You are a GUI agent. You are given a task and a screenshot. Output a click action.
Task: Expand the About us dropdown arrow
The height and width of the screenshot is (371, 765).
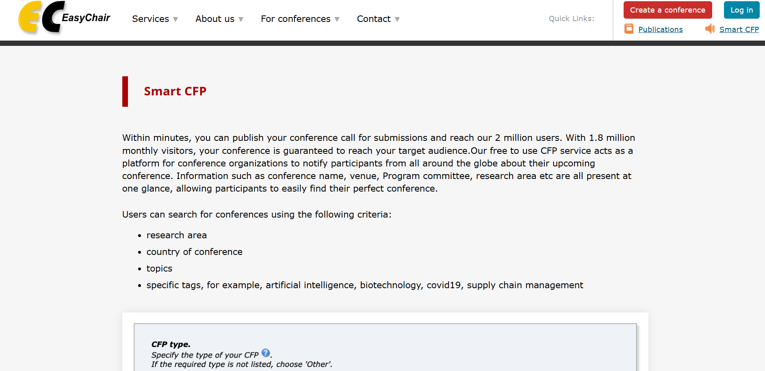click(x=241, y=19)
